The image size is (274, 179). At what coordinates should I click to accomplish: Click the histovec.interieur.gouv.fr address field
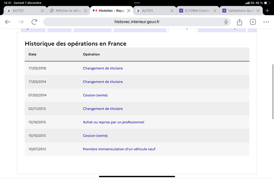(x=137, y=22)
